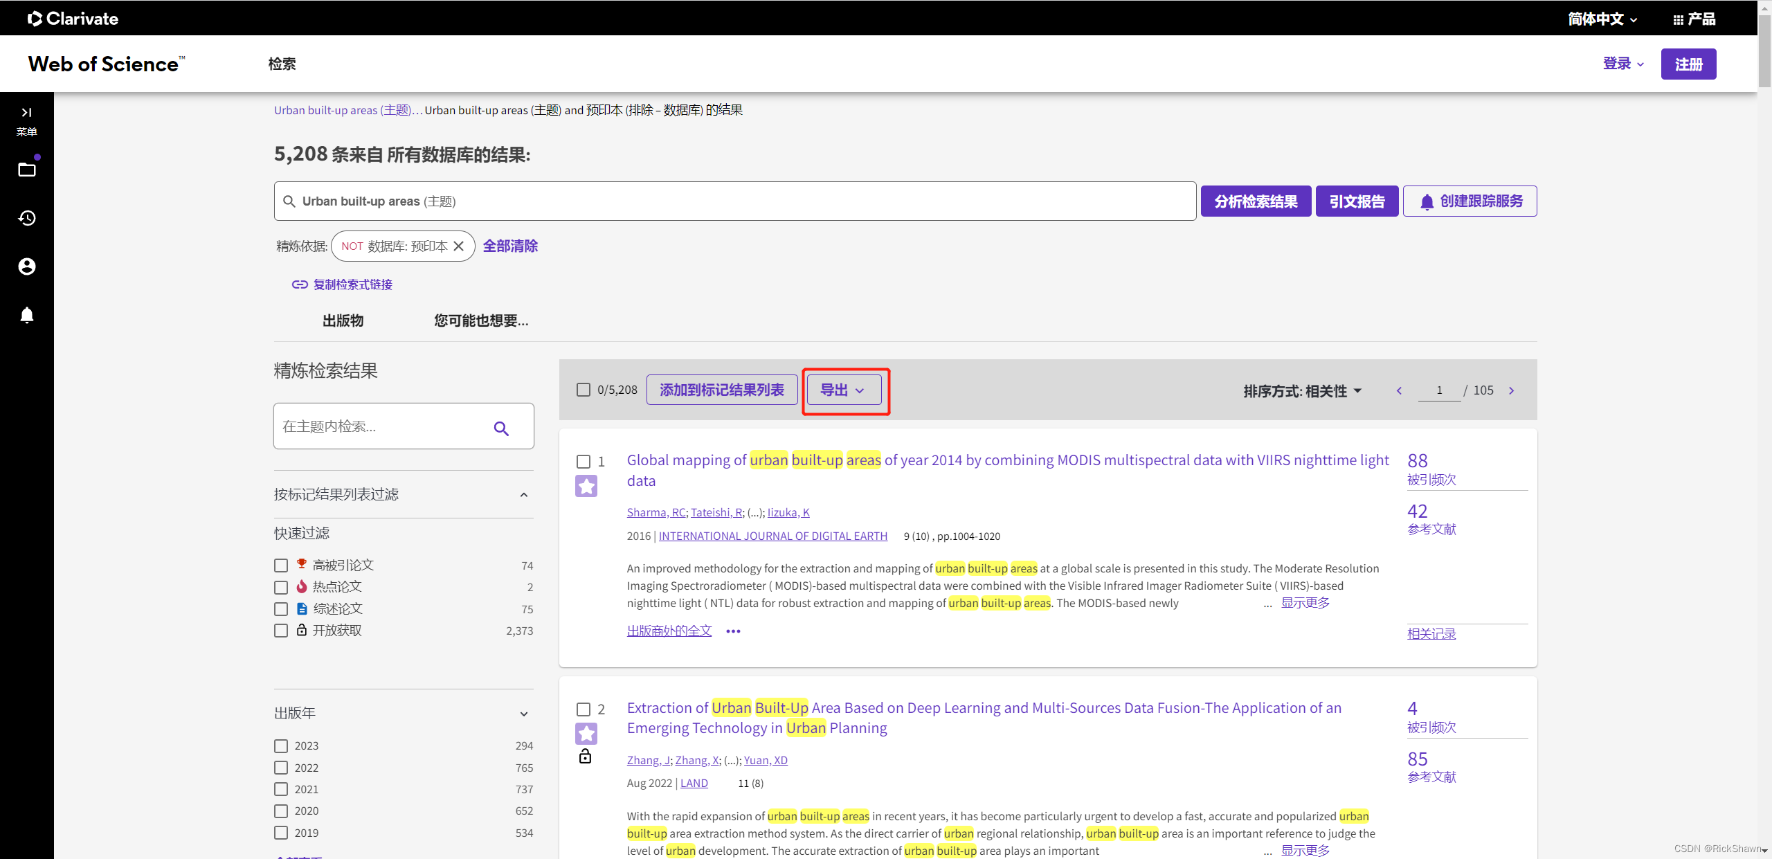Tick the checkbox for result 1
This screenshot has height=859, width=1772.
click(x=584, y=462)
